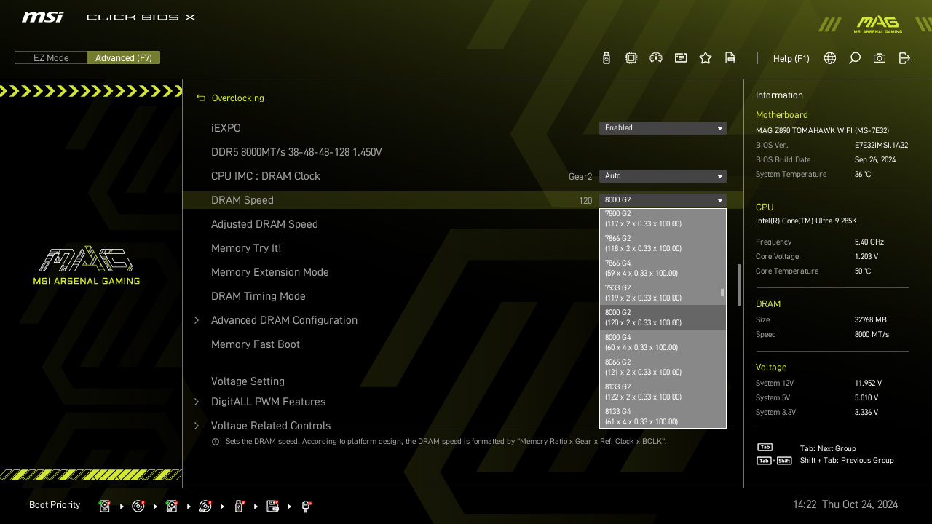Expand DigitALL PWM Features submenu
Screen dimensions: 932x524
tap(268, 402)
